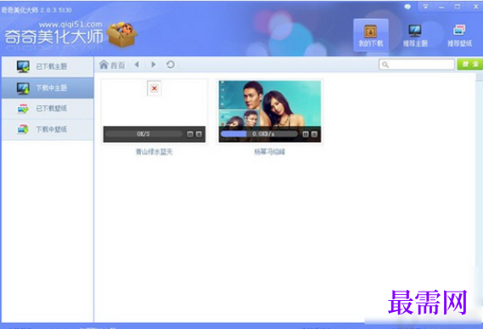Click the www.qiqi51.com website text

click(70, 25)
